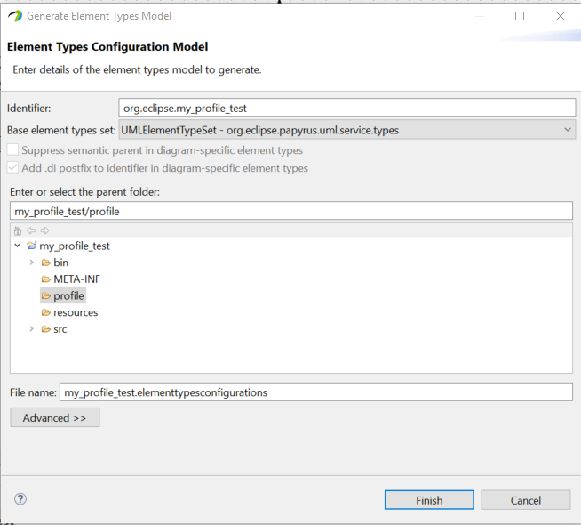Maximize the Generate Element Types Model dialog
The height and width of the screenshot is (525, 581).
click(520, 16)
